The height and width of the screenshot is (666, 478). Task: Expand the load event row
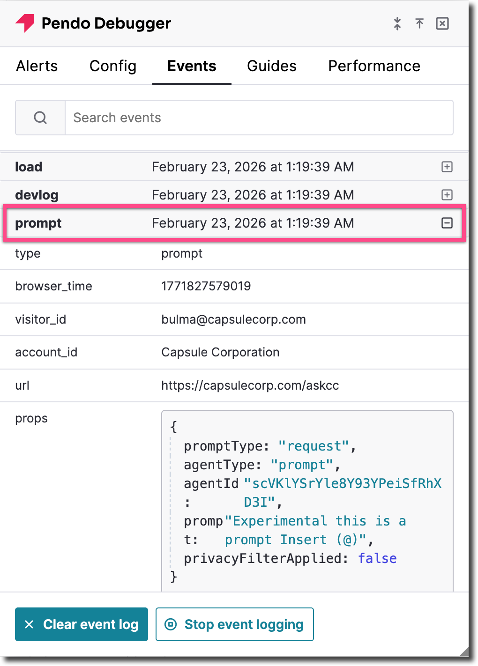click(x=447, y=167)
